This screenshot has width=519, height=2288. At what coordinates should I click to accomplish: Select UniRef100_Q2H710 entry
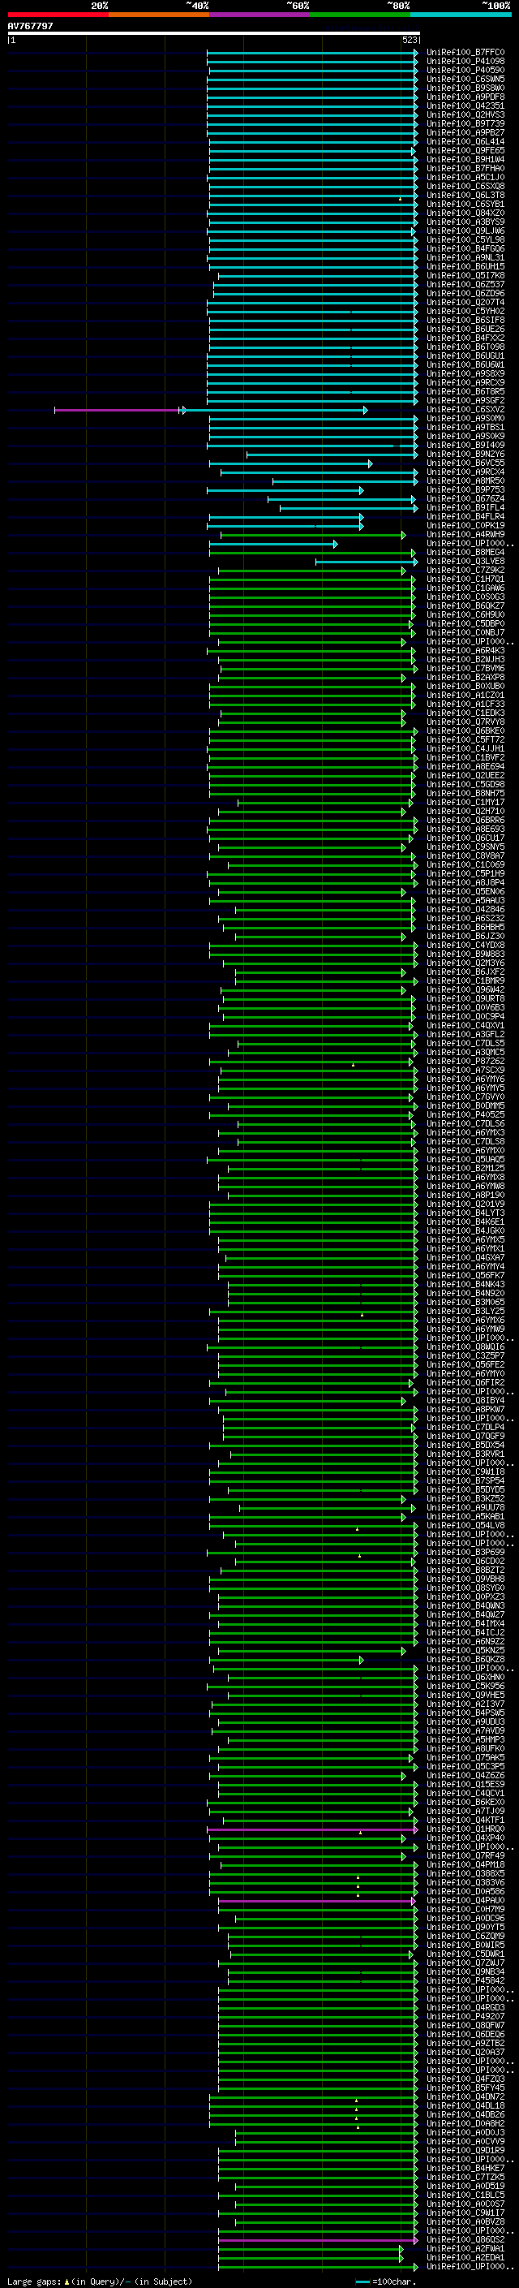[x=465, y=811]
